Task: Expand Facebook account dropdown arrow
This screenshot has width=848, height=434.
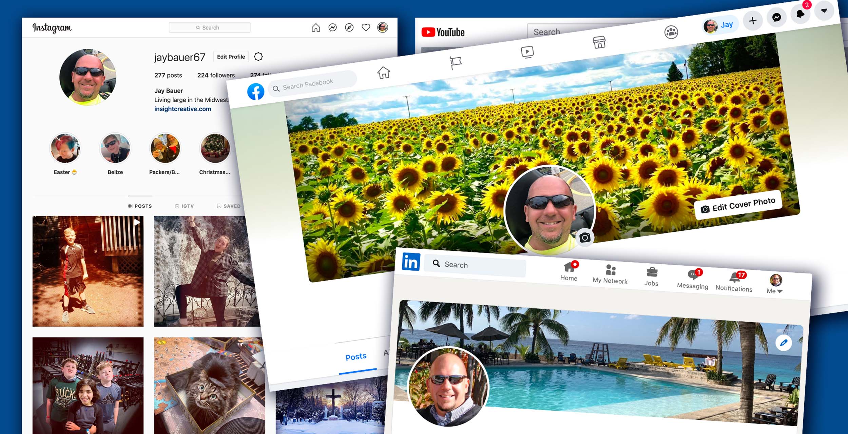Action: pos(824,11)
